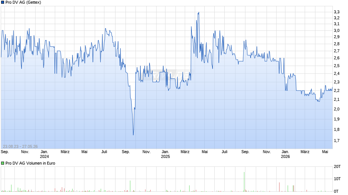Click the 2,0 price axis label

337,109
